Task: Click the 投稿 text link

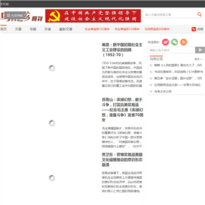Action: (x=200, y=29)
